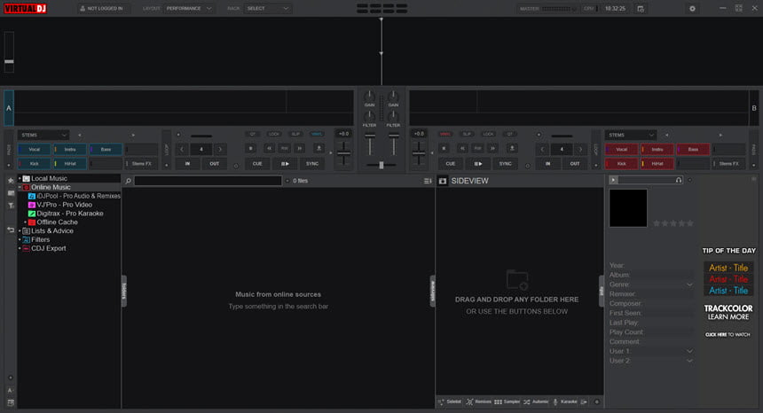The image size is (763, 413).
Task: Select iDJPool - Pro Audio & Remixes
Action: [74, 196]
